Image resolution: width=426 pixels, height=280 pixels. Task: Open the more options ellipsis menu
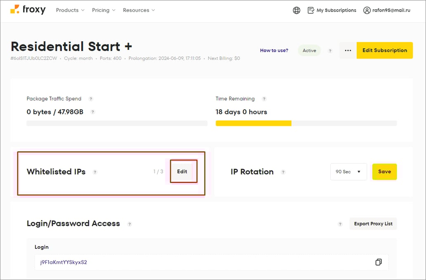tap(347, 50)
